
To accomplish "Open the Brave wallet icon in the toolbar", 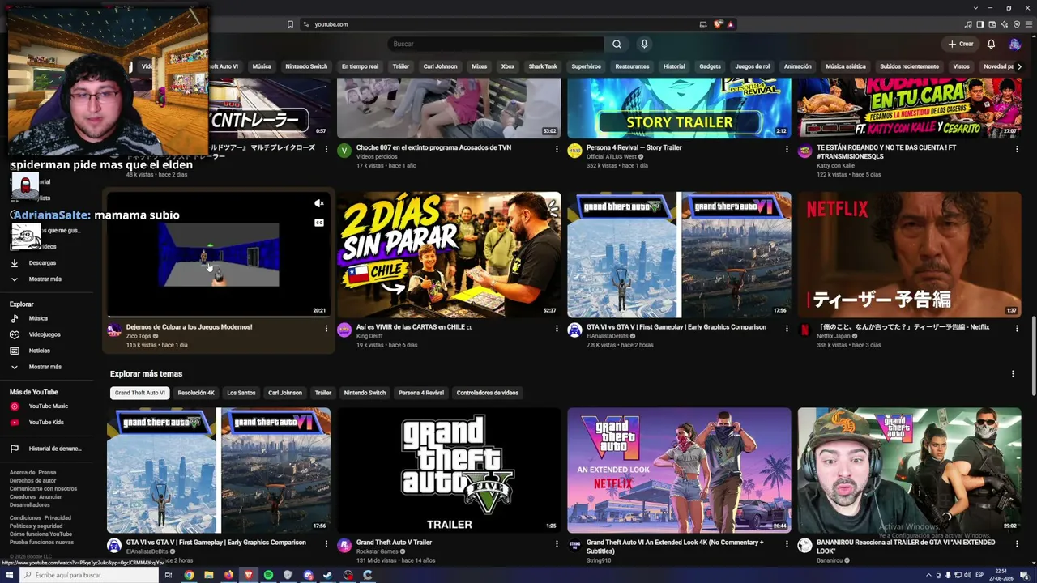I will (992, 24).
